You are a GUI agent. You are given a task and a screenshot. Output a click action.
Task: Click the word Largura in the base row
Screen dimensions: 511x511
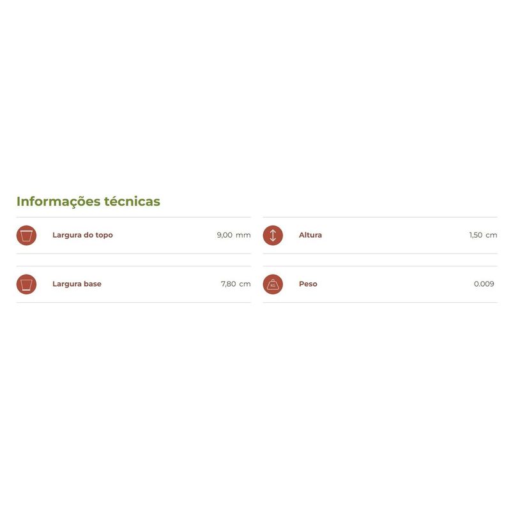[67, 284]
